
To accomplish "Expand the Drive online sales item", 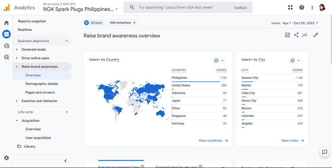I will (x=17, y=58).
